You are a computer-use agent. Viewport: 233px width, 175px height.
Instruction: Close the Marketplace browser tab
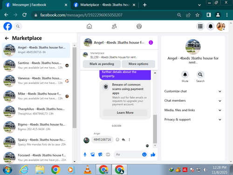134,5
